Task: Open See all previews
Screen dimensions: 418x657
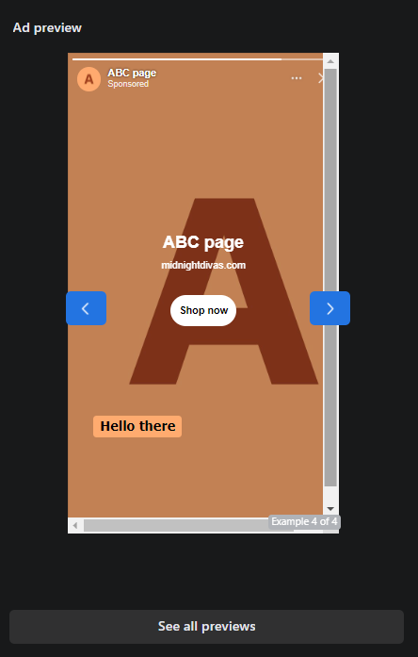Action: pyautogui.click(x=207, y=627)
